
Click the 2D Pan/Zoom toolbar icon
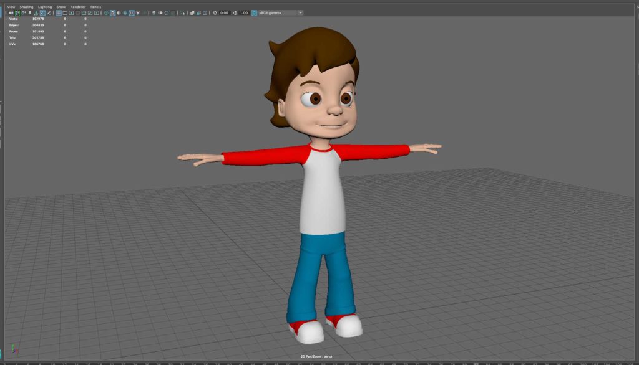pos(42,12)
